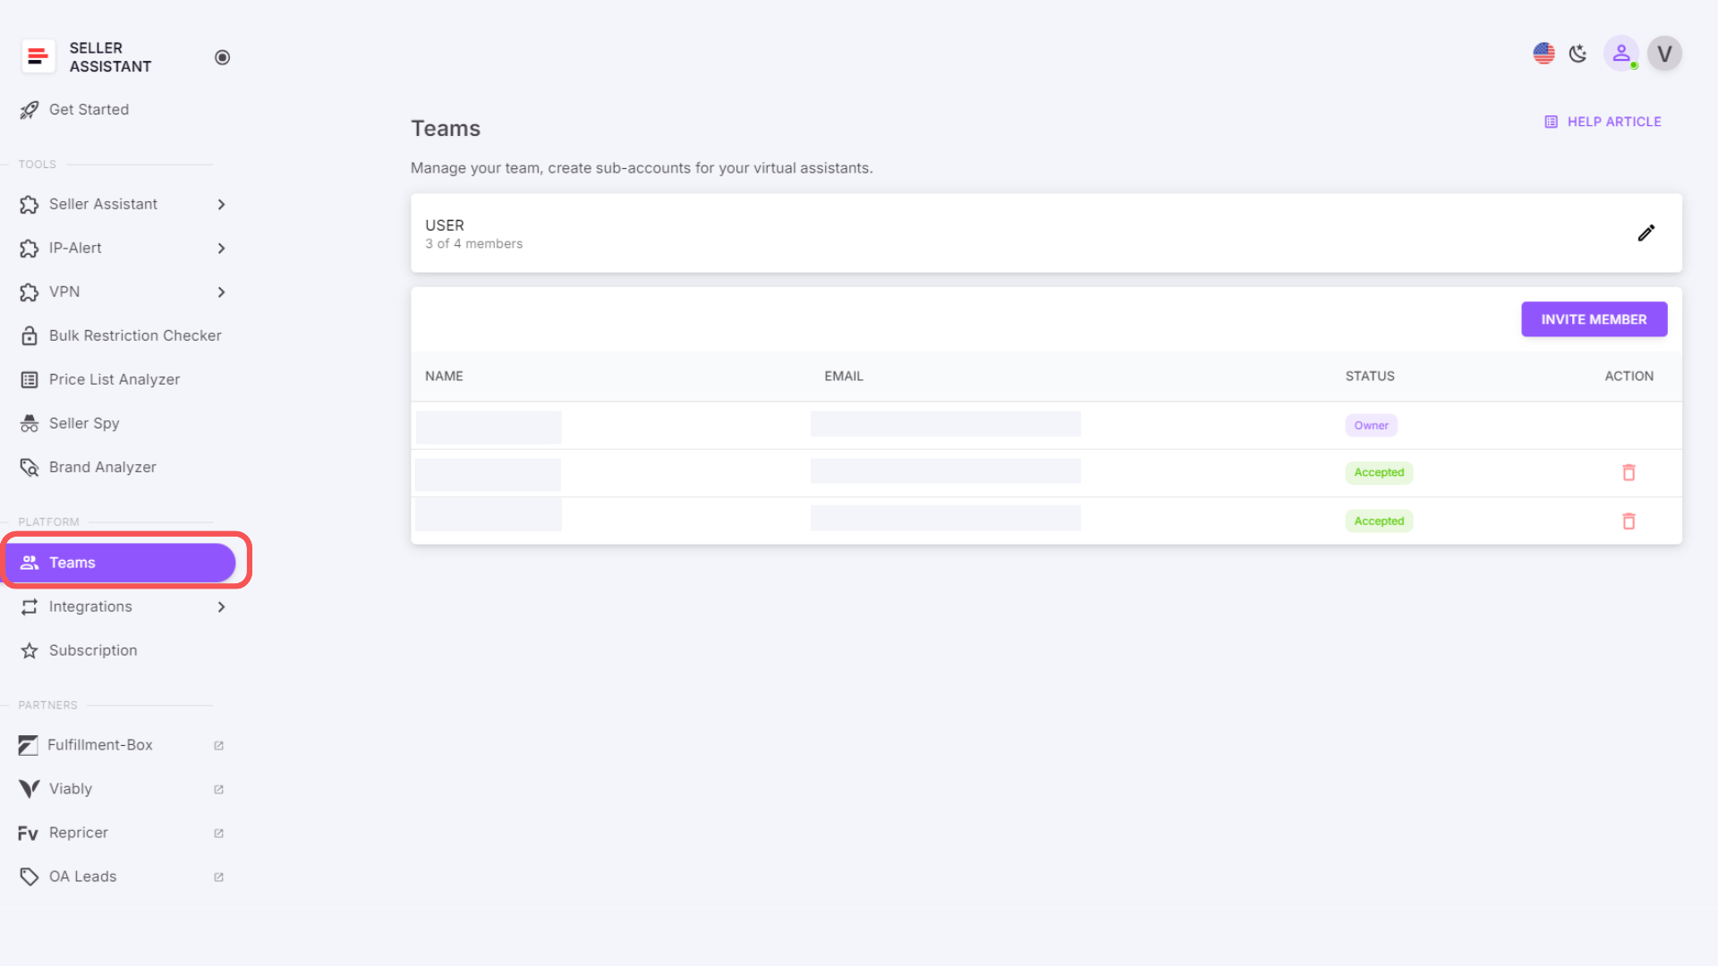Screen dimensions: 1718x966
Task: Click the Brand Analyzer icon
Action: coord(30,467)
